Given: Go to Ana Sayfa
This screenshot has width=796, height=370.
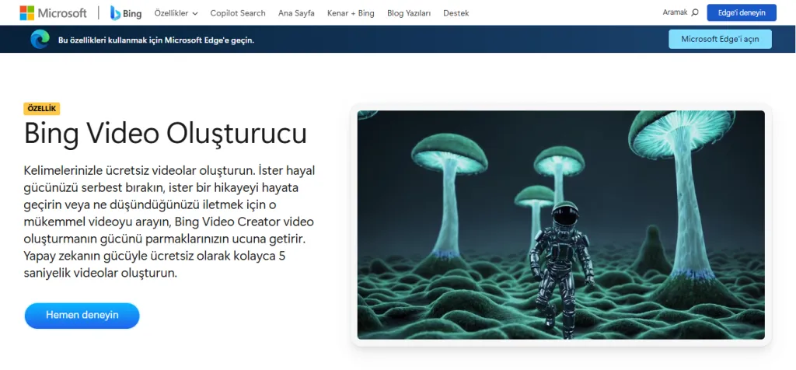Looking at the screenshot, I should 296,13.
